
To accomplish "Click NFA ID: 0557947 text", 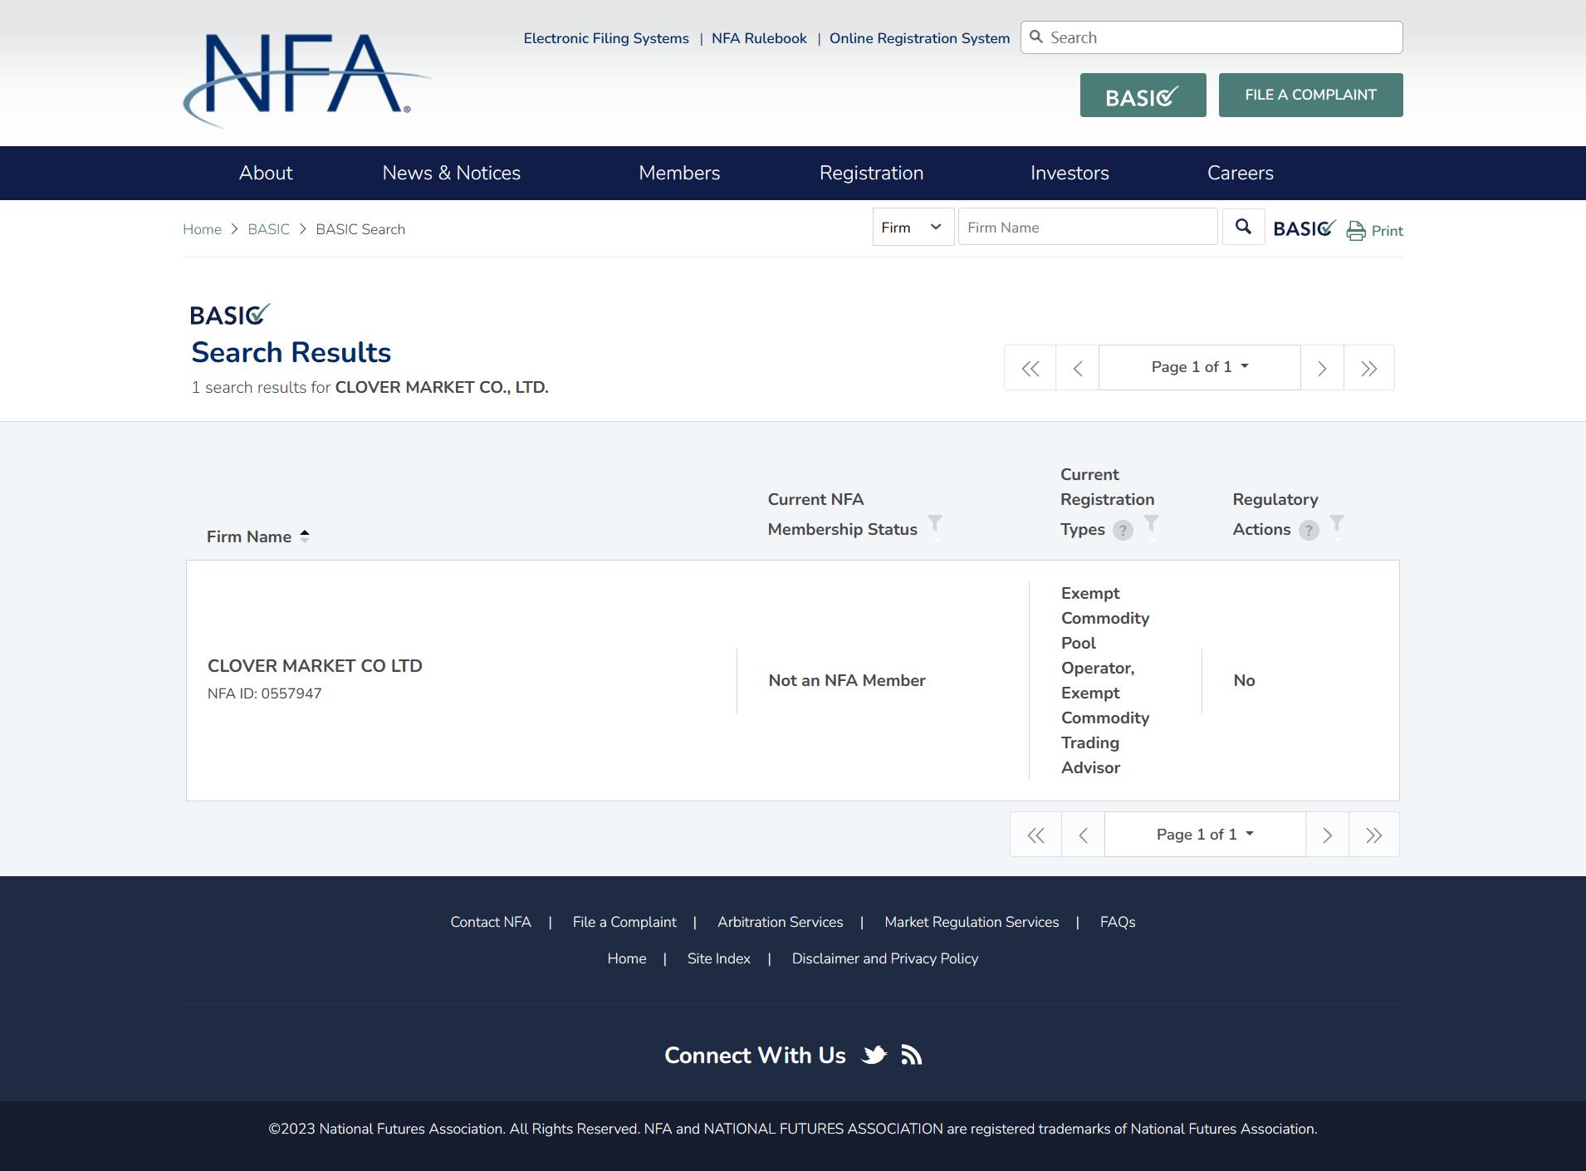I will (x=264, y=693).
